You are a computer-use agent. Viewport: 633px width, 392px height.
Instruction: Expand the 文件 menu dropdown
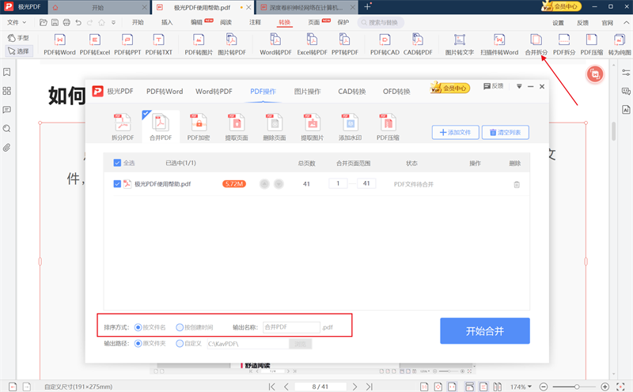click(x=17, y=22)
